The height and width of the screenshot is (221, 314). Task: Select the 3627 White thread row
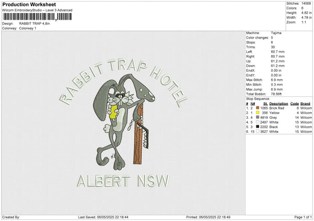click(278, 131)
